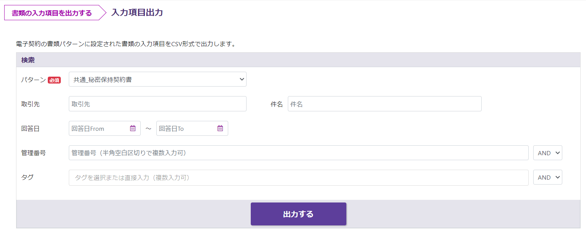Viewport: 586px width, 233px height.
Task: Open AND dropdown beside タグ field
Action: (x=548, y=177)
